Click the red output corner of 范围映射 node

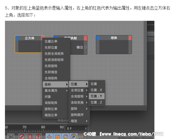point(85,38)
